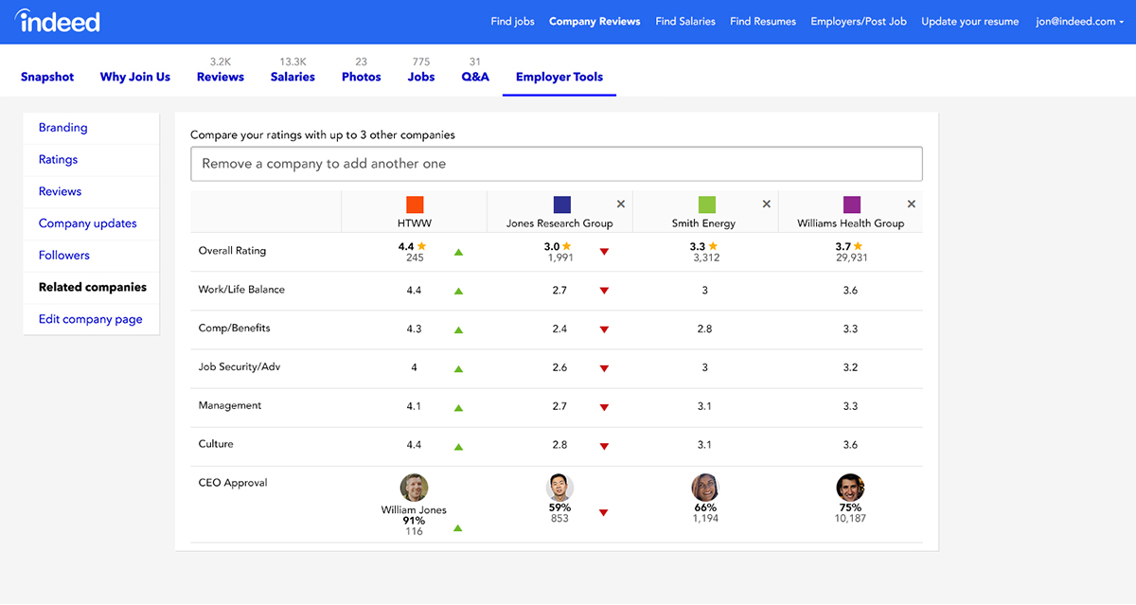Switch to the Photos tab
Image resolution: width=1136 pixels, height=605 pixels.
point(362,77)
